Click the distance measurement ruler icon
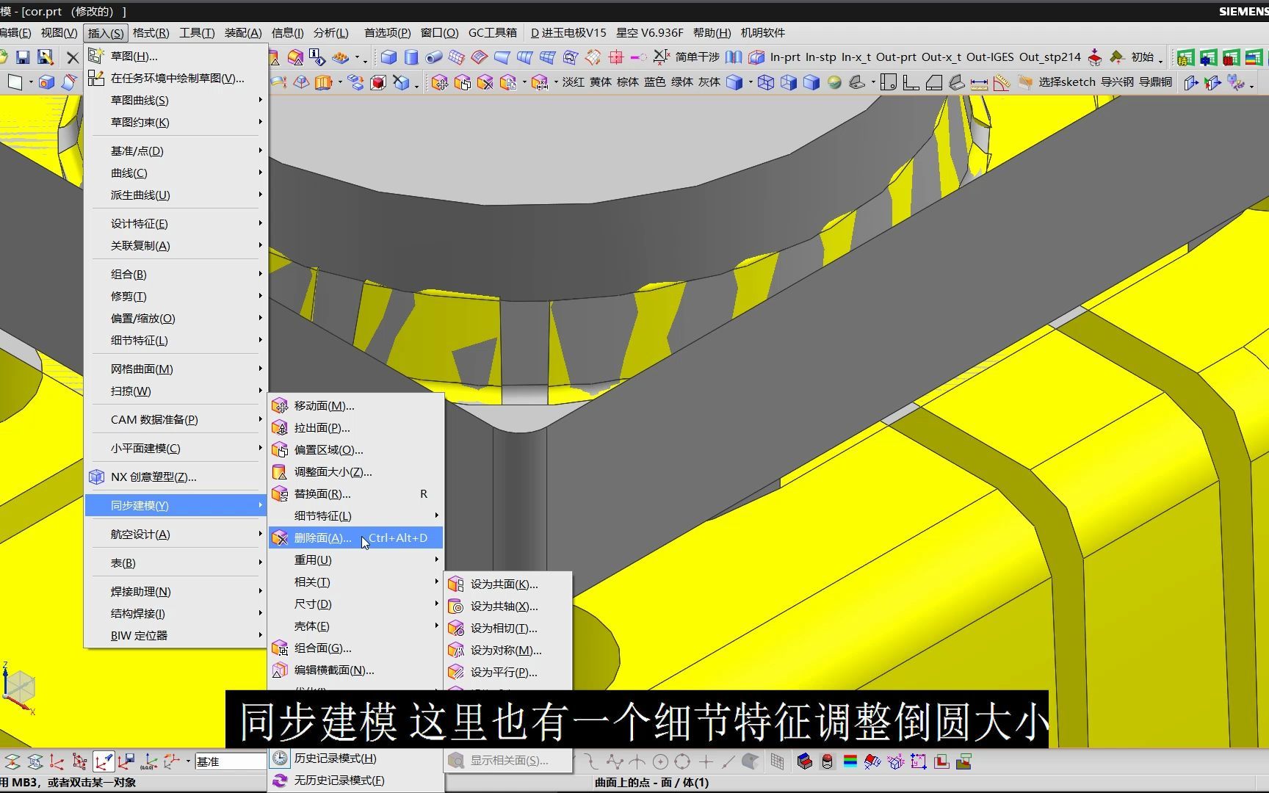The height and width of the screenshot is (793, 1269). click(979, 83)
